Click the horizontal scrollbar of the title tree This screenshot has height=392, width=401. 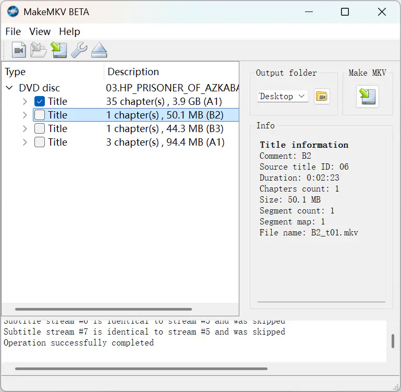click(x=103, y=309)
